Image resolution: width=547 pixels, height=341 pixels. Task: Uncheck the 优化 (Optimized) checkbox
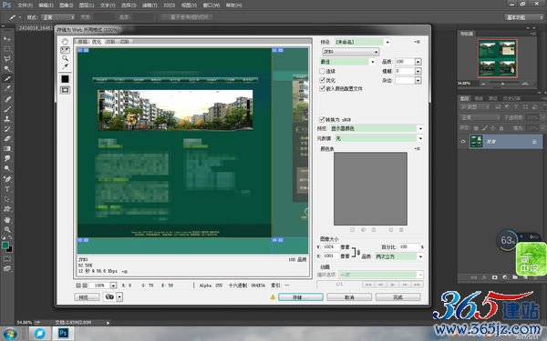pyautogui.click(x=322, y=80)
